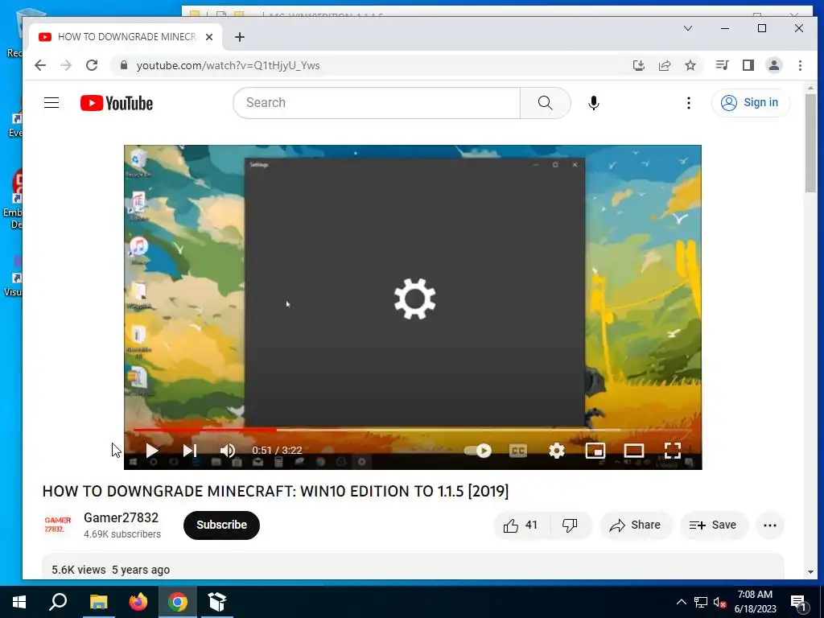Open muted volume tray icon
The height and width of the screenshot is (618, 824).
tap(719, 602)
